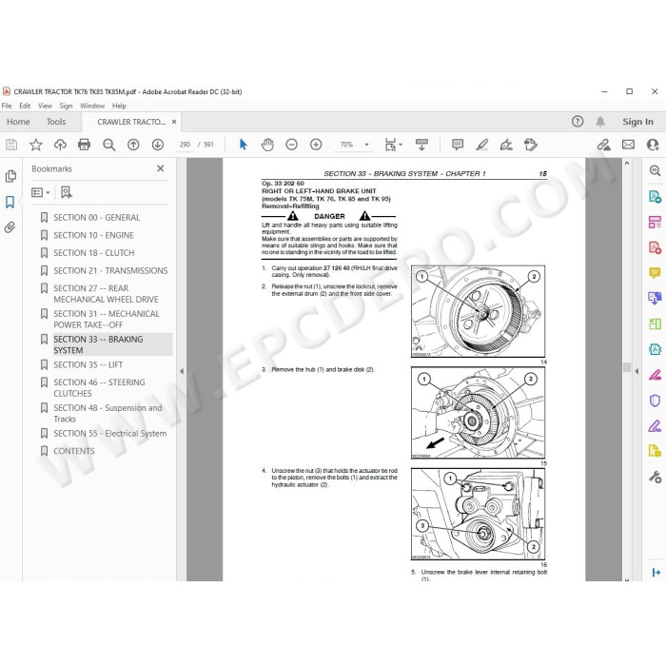Open the Sign document pen tool
Image resolution: width=666 pixels, height=666 pixels.
click(506, 145)
